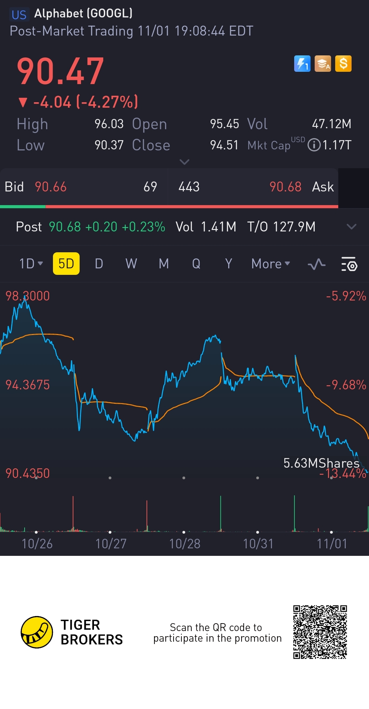Tap the current price 90.47
Screen dimensions: 369x709
pyautogui.click(x=60, y=71)
